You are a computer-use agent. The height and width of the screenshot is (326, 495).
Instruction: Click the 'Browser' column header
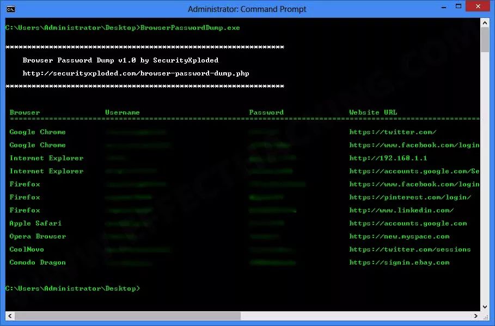[25, 112]
